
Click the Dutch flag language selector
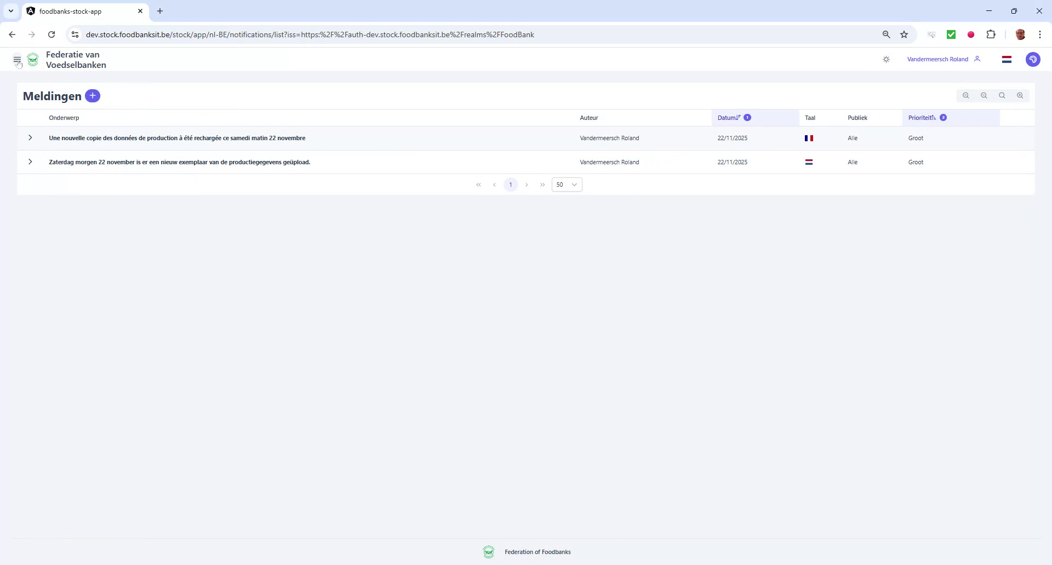[1007, 59]
